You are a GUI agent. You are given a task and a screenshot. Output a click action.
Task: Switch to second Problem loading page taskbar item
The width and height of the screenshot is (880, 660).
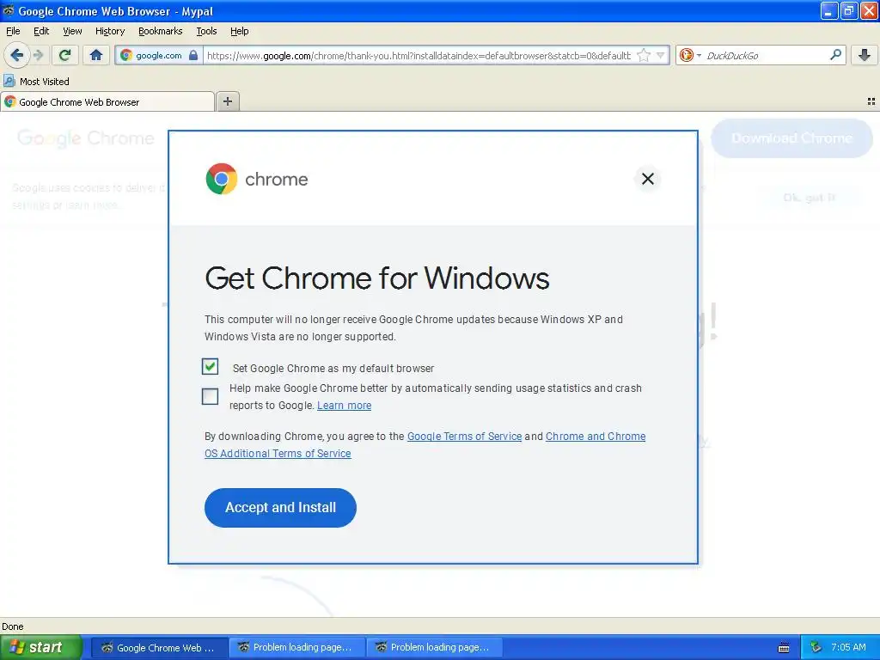pos(434,647)
